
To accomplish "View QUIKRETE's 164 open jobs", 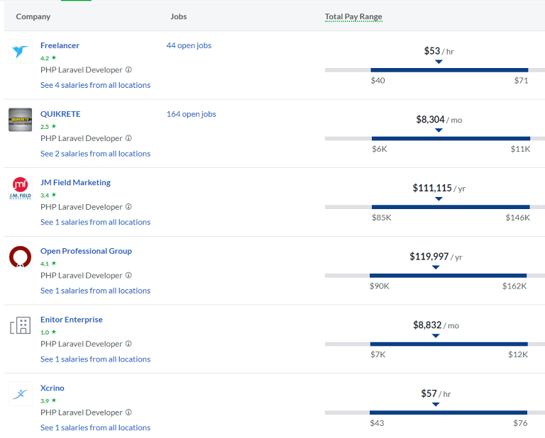I will click(191, 114).
